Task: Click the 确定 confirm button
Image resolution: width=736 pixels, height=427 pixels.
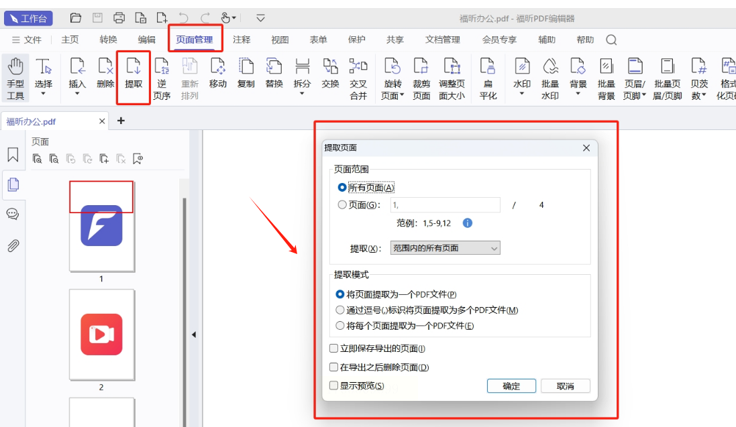Action: click(x=511, y=386)
